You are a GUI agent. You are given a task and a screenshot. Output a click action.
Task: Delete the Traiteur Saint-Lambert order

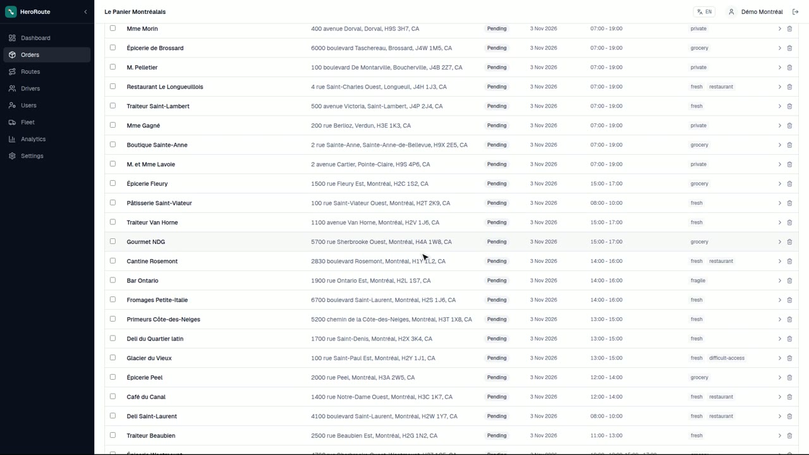tap(789, 106)
